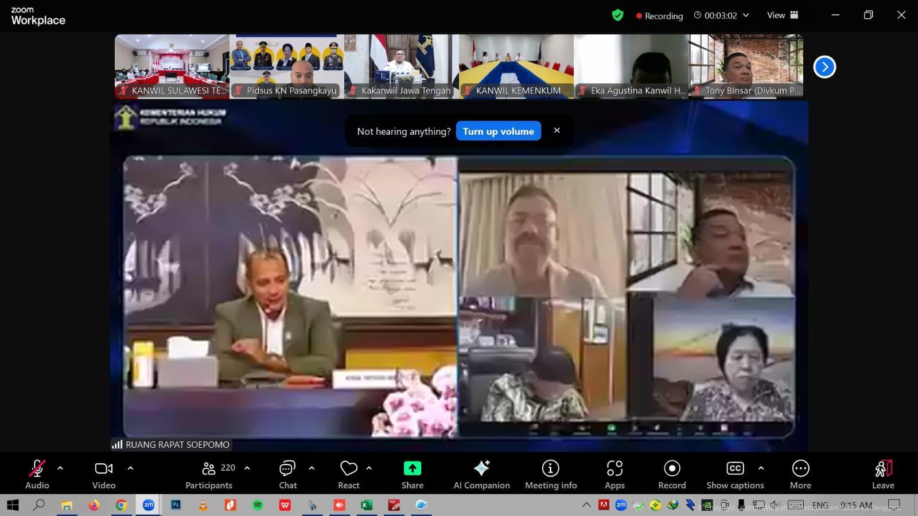Expand the recording timer dropdown
This screenshot has width=918, height=516.
(746, 15)
